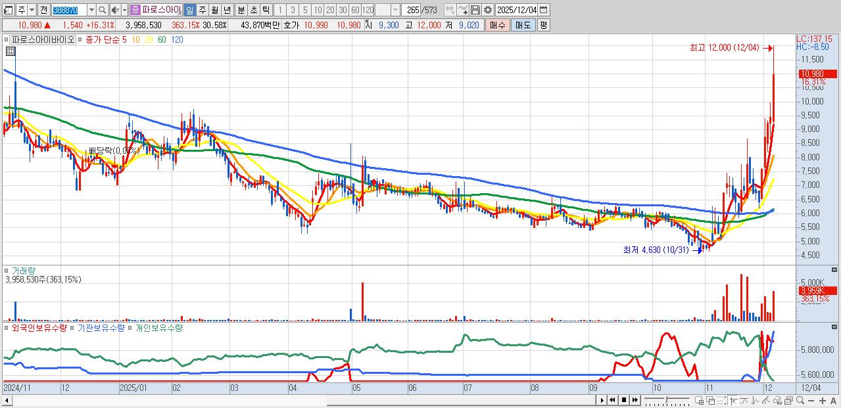Image resolution: width=841 pixels, height=408 pixels.
Task: Click the eraser icon in bottom toolbar
Action: pyautogui.click(x=778, y=400)
